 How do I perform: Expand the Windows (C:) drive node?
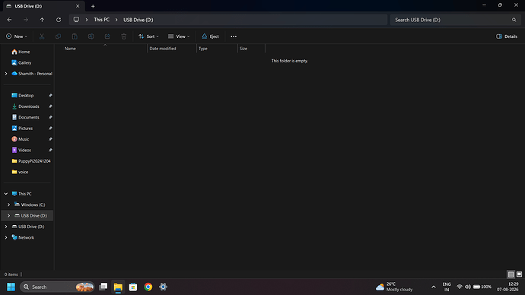coord(8,205)
